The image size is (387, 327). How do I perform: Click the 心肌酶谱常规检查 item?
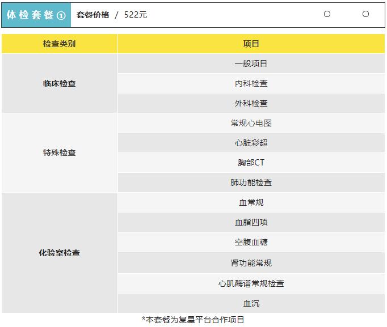pos(251,283)
